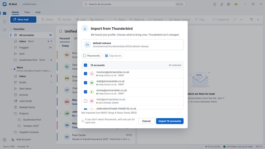The image size is (265, 149).
Task: Collapse the Today message group
Action: coord(59,46)
